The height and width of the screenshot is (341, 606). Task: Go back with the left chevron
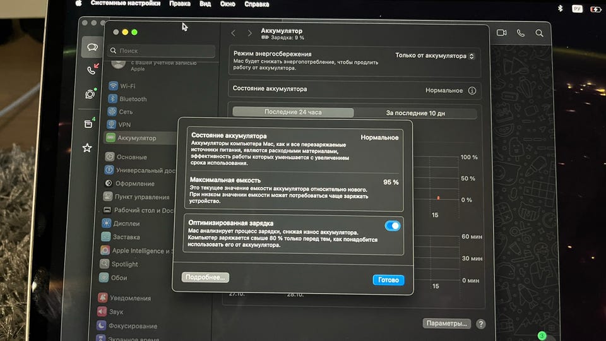[233, 33]
